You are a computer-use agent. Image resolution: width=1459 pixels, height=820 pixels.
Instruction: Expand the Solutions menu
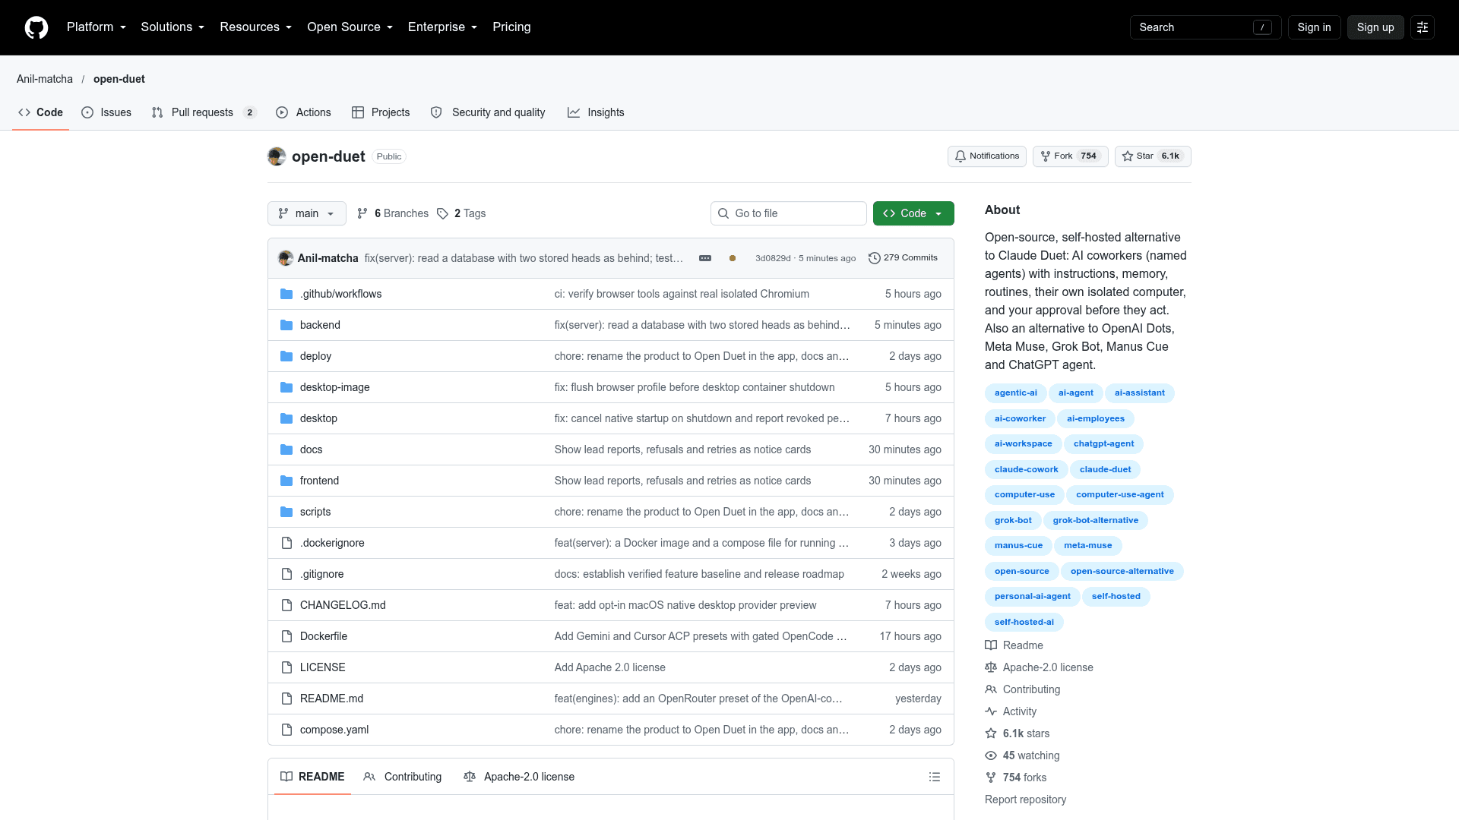point(172,27)
